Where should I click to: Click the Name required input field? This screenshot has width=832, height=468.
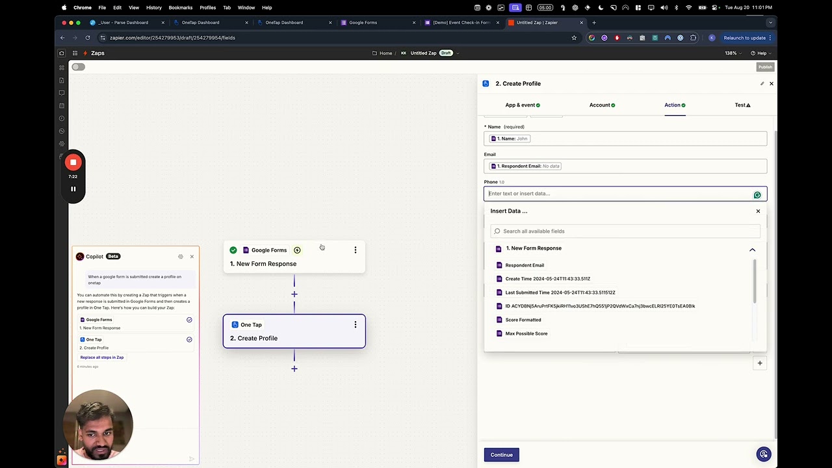click(x=625, y=138)
